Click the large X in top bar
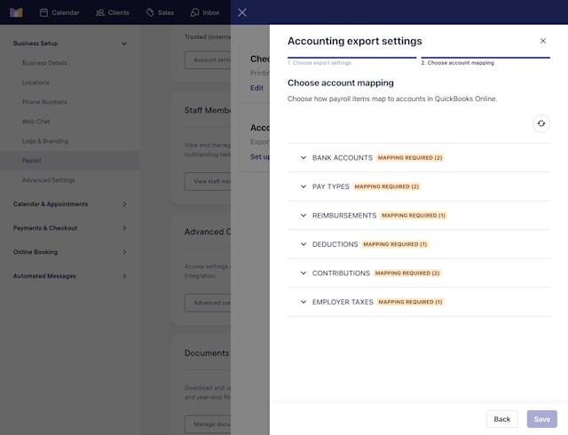Screen dimensions: 568x435 [x=242, y=12]
